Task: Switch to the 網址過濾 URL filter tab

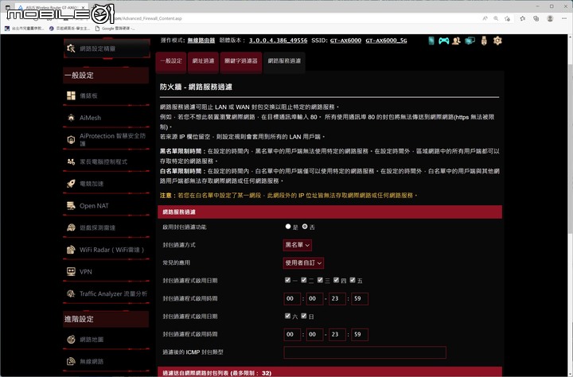Action: (x=204, y=61)
